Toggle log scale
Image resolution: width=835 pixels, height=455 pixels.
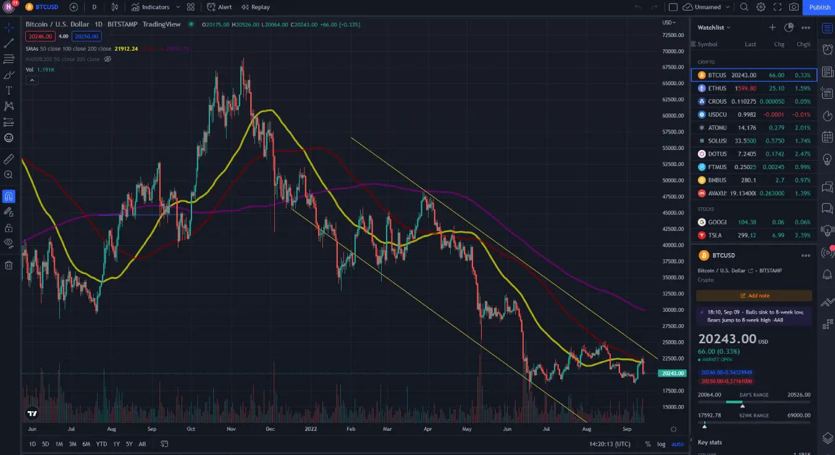click(x=661, y=444)
